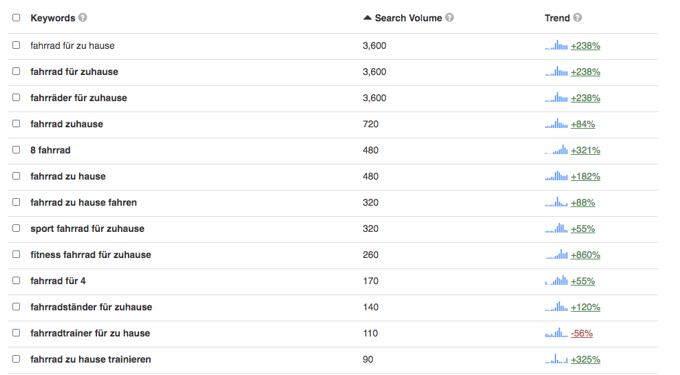Select the checkbox for 'sport fahrrad für zuhause'

[x=16, y=228]
